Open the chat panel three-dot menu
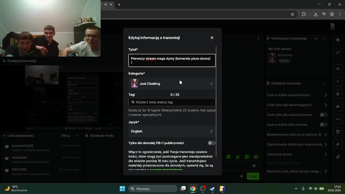Image resolution: width=345 pixels, height=194 pixels. 258,39
